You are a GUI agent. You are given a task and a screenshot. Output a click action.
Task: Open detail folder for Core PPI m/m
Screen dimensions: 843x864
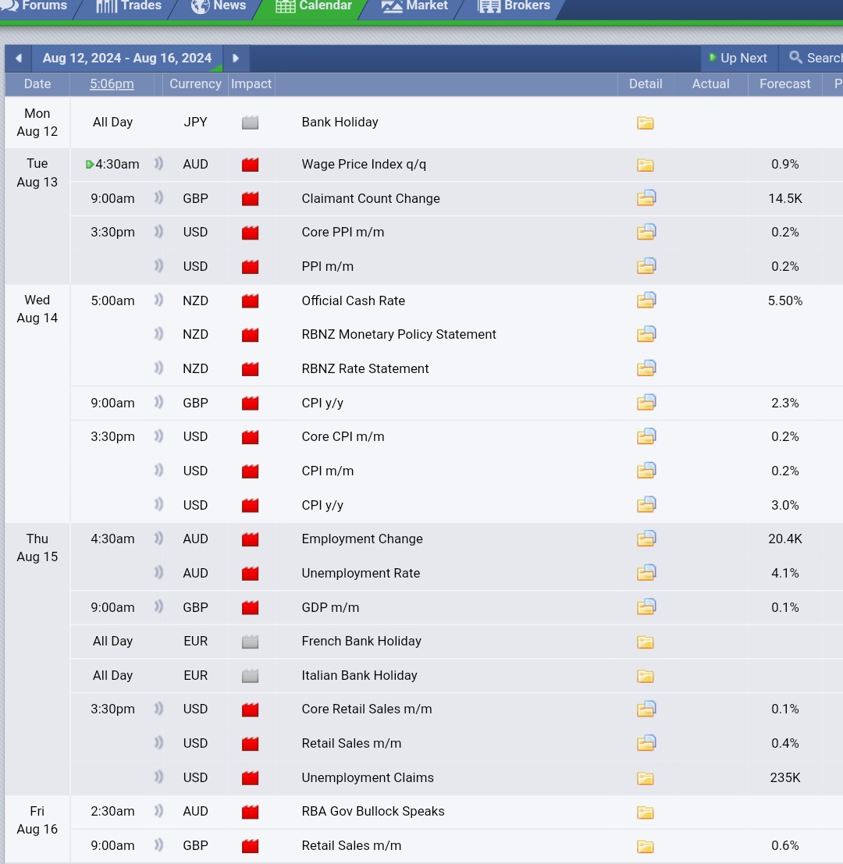(x=646, y=232)
